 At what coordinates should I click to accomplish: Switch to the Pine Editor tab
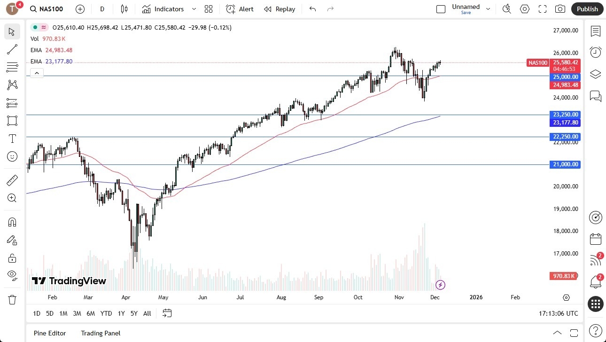pyautogui.click(x=49, y=333)
